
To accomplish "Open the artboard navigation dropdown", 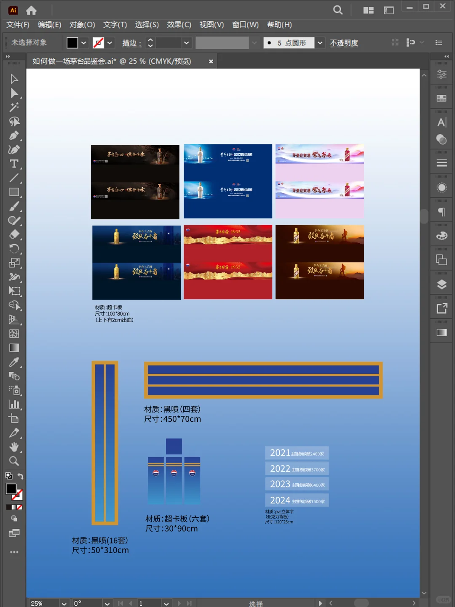I will (166, 603).
